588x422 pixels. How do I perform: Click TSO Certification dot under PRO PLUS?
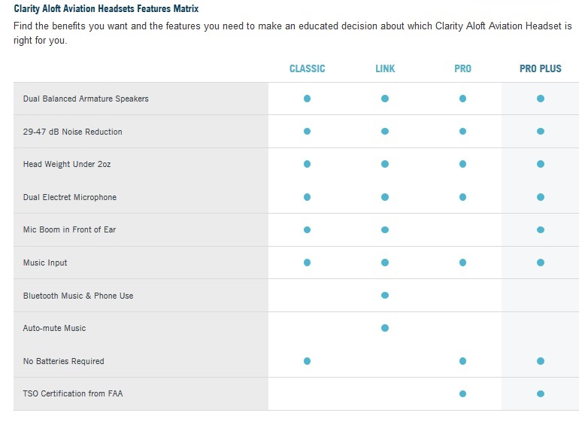click(x=541, y=393)
